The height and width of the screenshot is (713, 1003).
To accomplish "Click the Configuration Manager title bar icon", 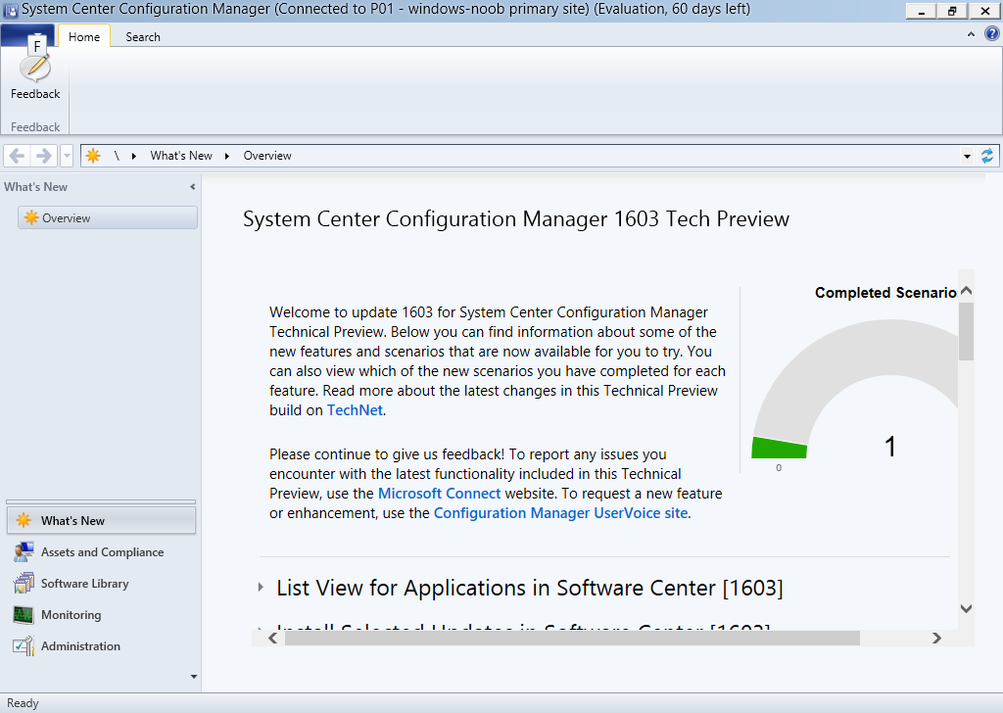I will 10,10.
